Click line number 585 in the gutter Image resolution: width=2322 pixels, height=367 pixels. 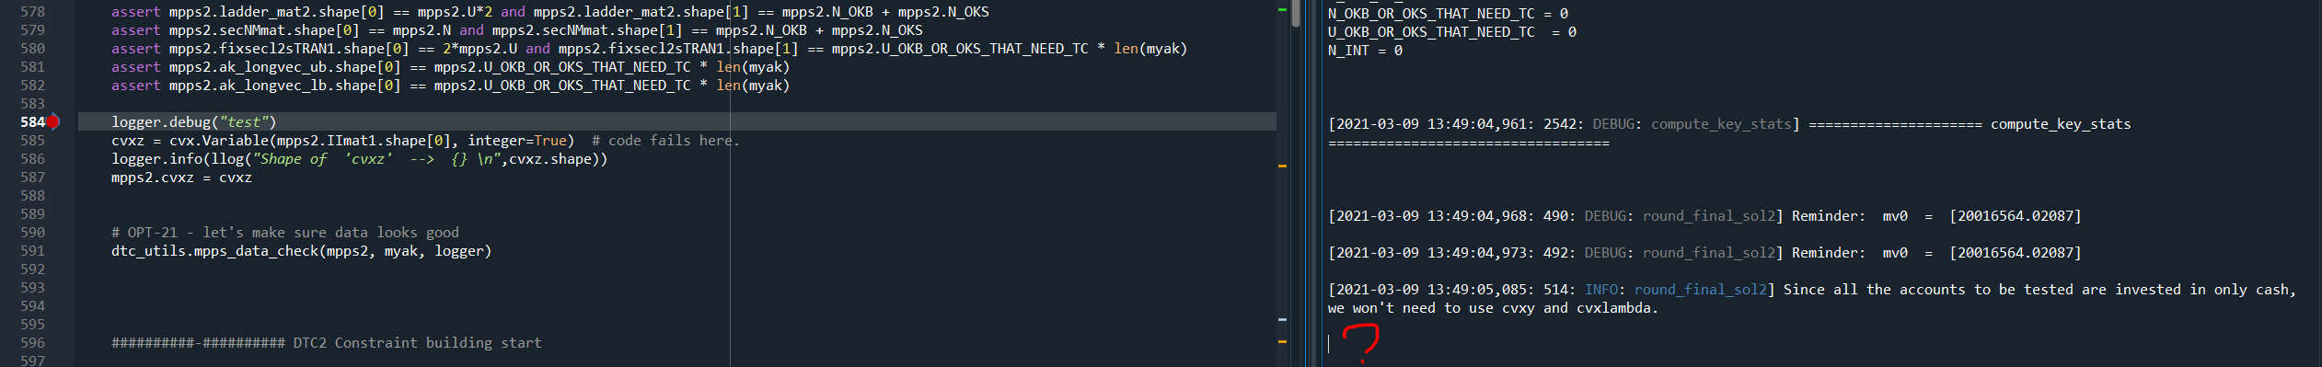click(x=32, y=141)
